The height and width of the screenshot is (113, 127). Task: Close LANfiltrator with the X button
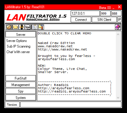click(x=119, y=7)
